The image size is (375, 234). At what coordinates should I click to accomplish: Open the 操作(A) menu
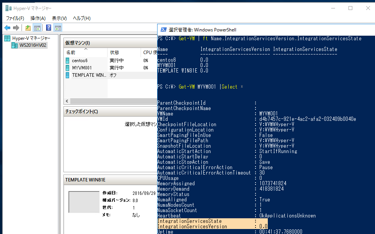pos(38,18)
